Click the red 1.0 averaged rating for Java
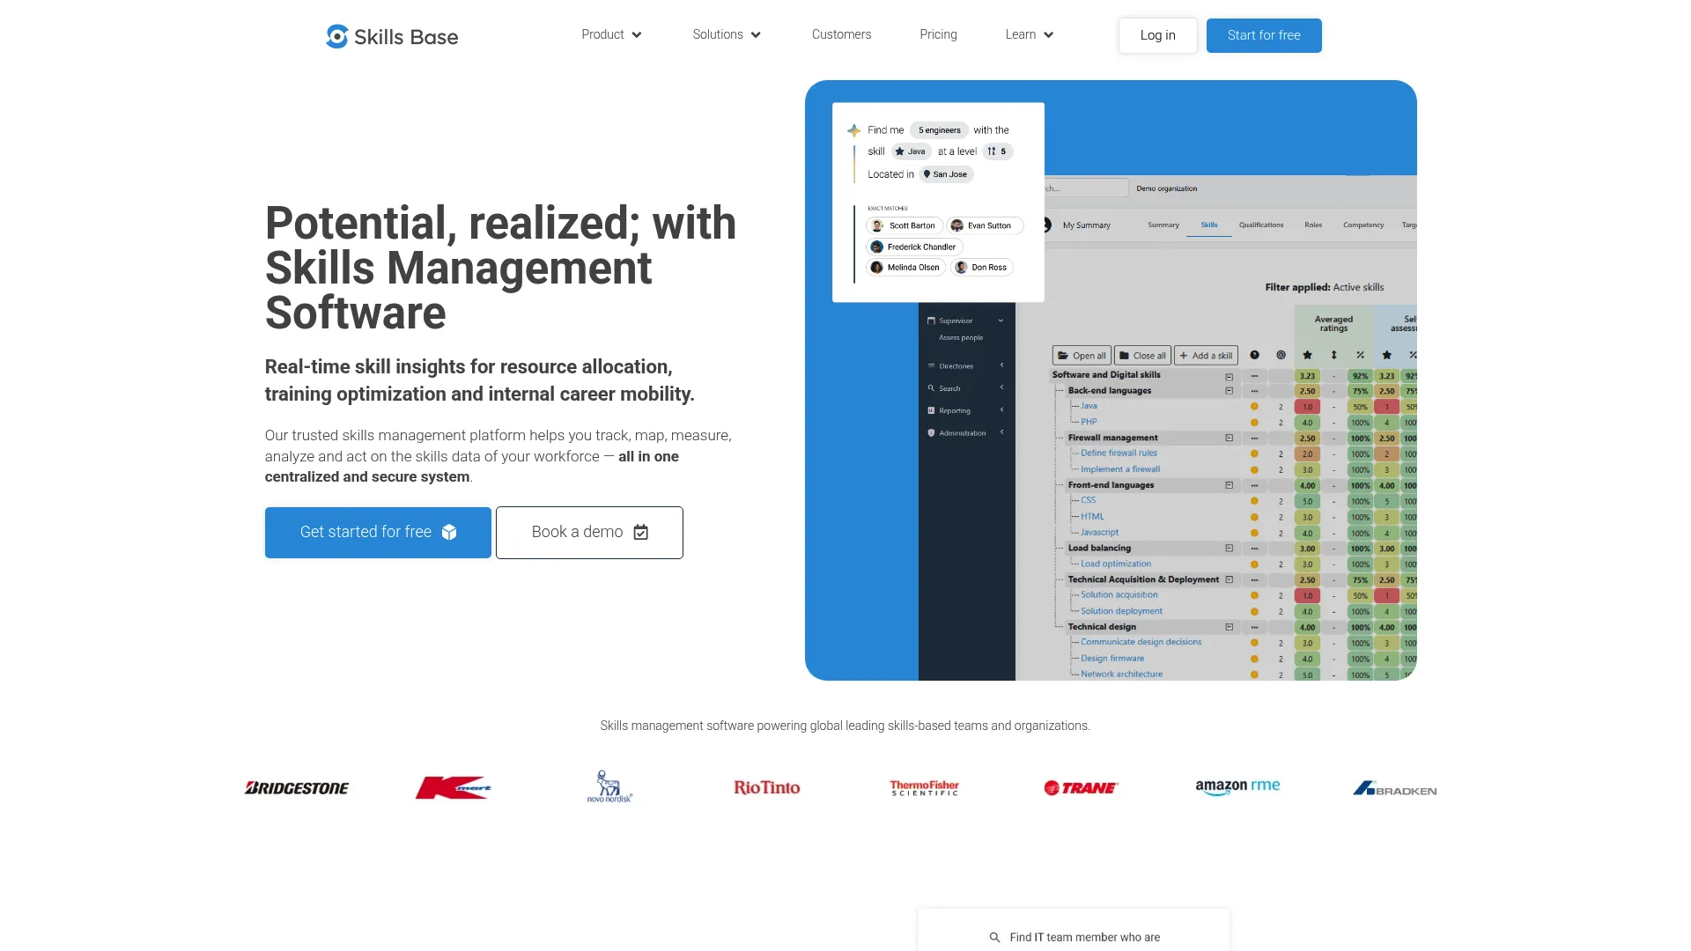 tap(1307, 407)
